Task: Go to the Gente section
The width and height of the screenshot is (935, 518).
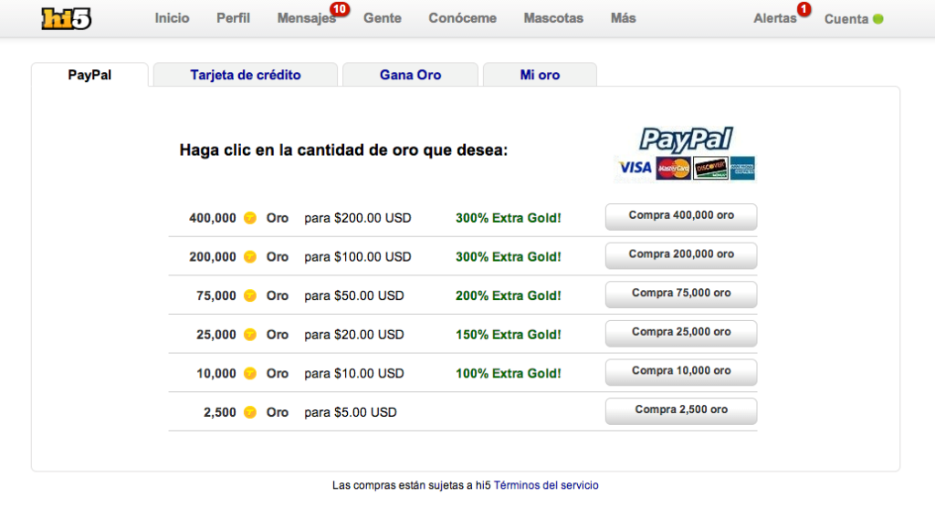Action: pyautogui.click(x=383, y=18)
